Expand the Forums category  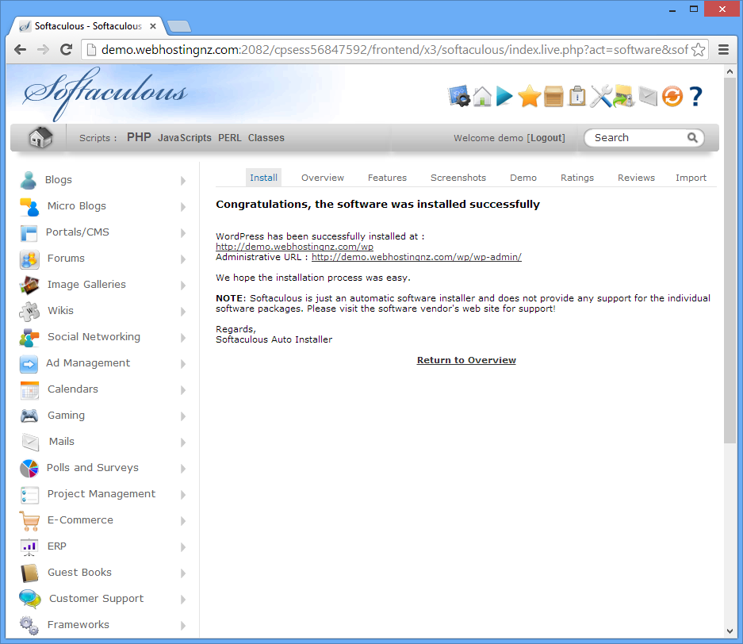pyautogui.click(x=66, y=259)
